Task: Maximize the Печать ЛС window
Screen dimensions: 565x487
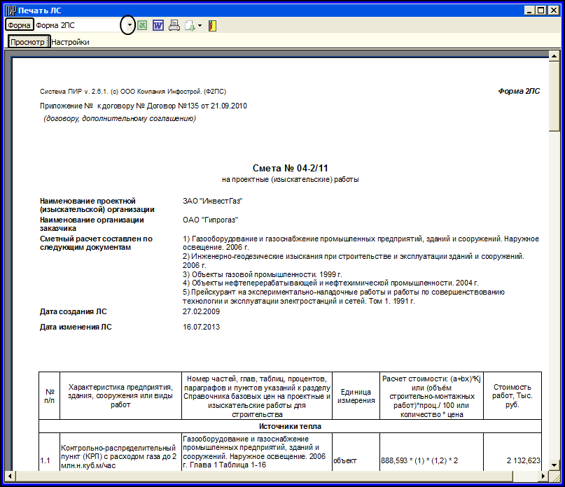Action: click(541, 10)
